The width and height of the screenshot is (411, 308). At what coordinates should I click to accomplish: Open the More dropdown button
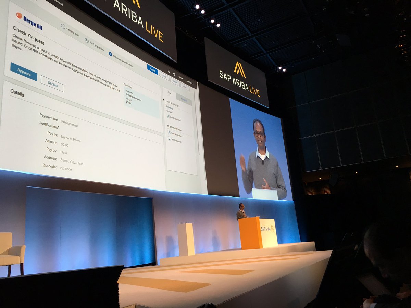(x=185, y=87)
